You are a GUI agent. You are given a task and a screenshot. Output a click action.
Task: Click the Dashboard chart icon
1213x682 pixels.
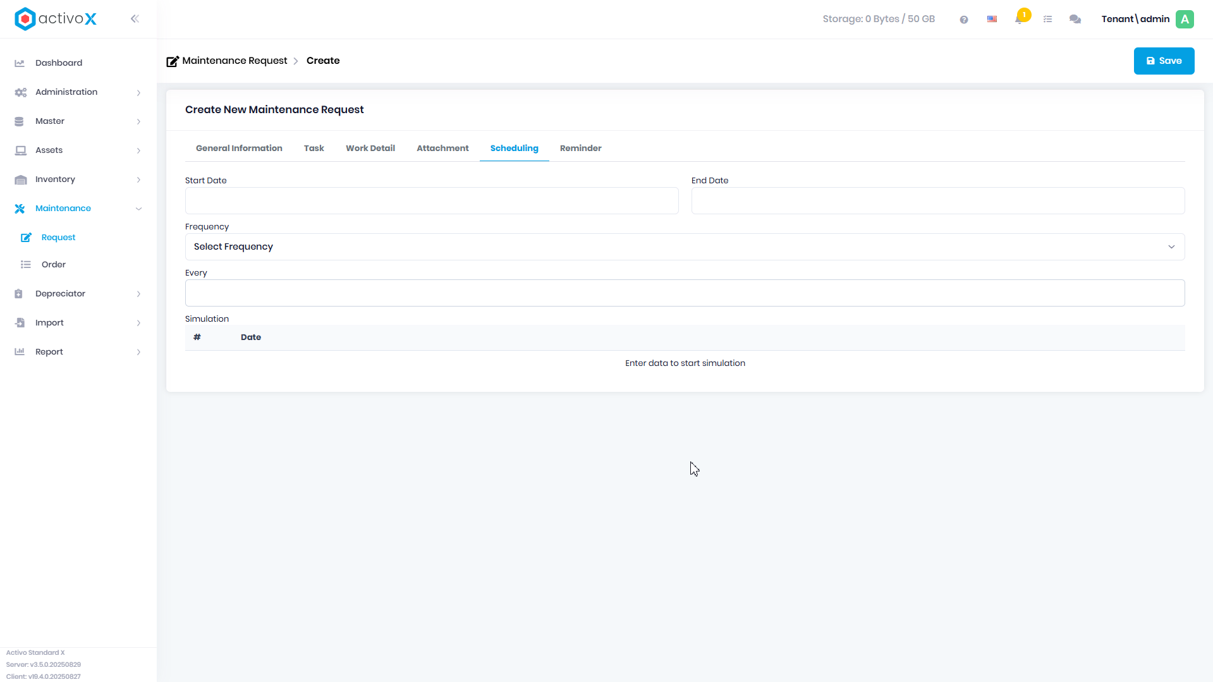(x=20, y=63)
